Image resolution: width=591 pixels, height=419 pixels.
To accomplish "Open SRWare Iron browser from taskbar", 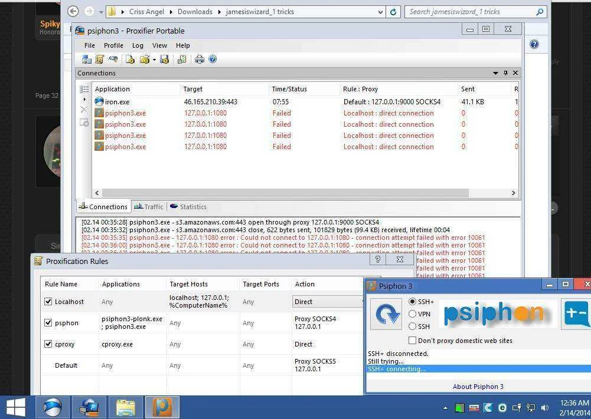I will [53, 407].
